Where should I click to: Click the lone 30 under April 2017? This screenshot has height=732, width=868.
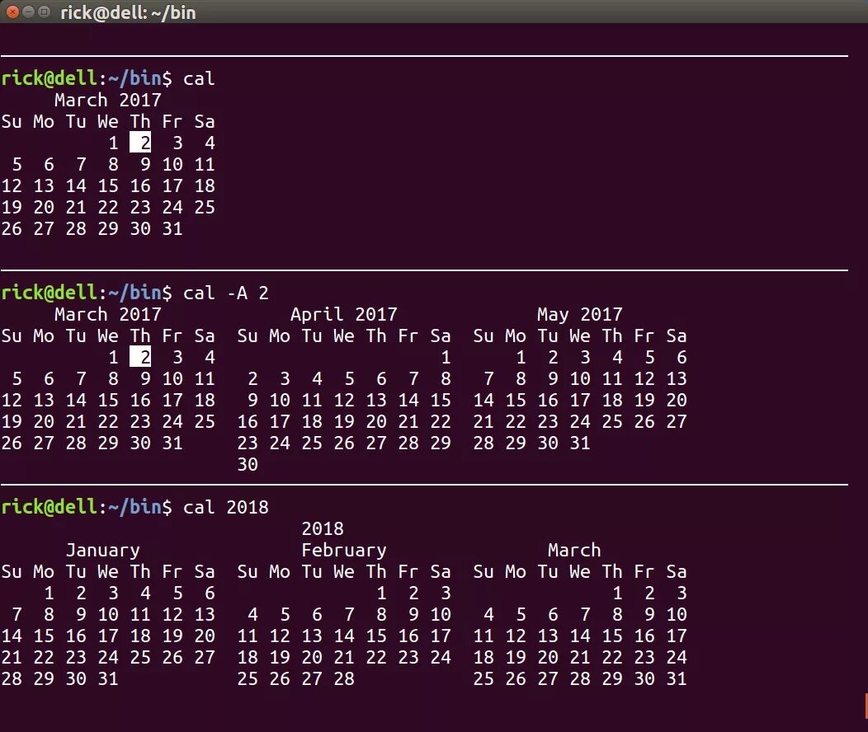click(x=248, y=464)
